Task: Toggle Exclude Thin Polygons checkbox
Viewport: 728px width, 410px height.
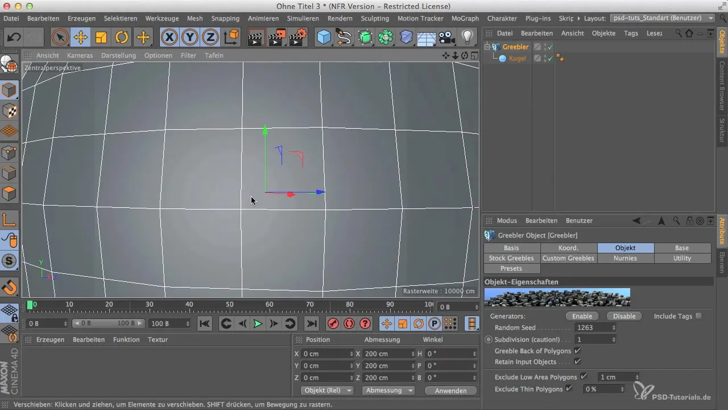Action: (x=568, y=389)
